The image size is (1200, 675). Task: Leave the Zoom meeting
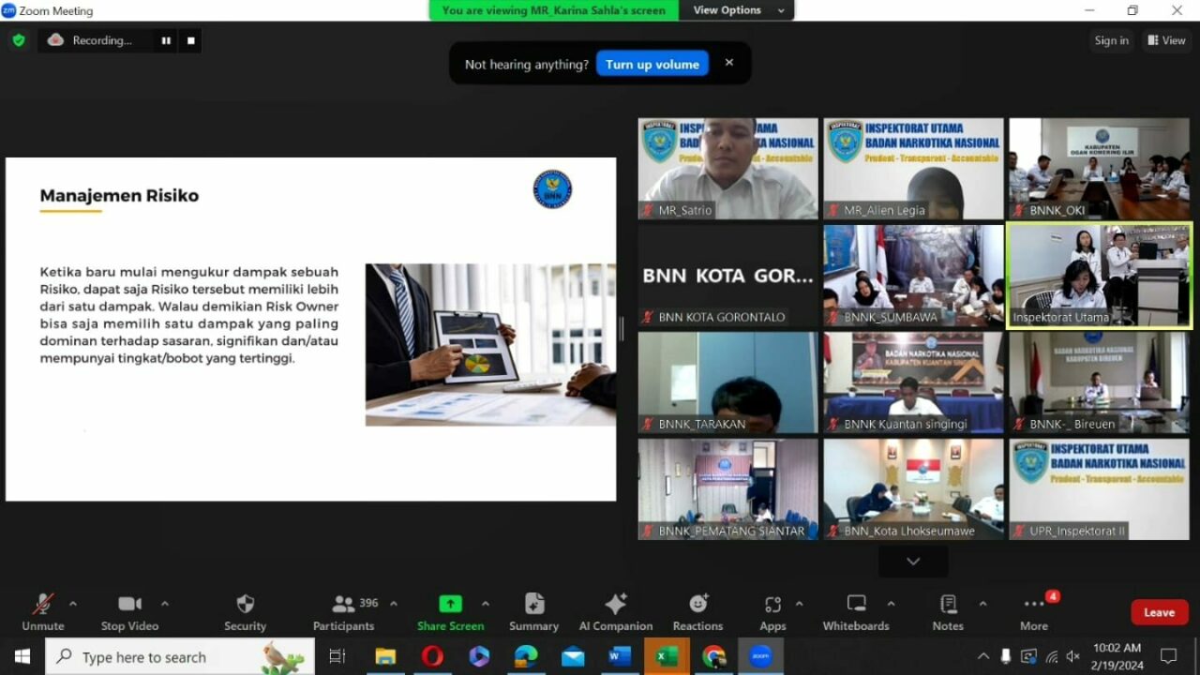(1159, 612)
